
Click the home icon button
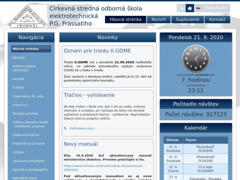190,8
